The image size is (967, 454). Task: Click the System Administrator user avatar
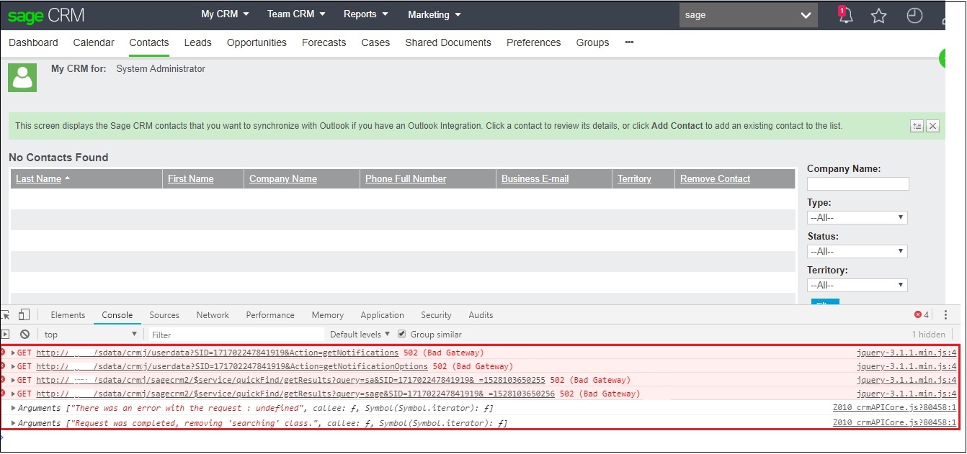(x=22, y=77)
